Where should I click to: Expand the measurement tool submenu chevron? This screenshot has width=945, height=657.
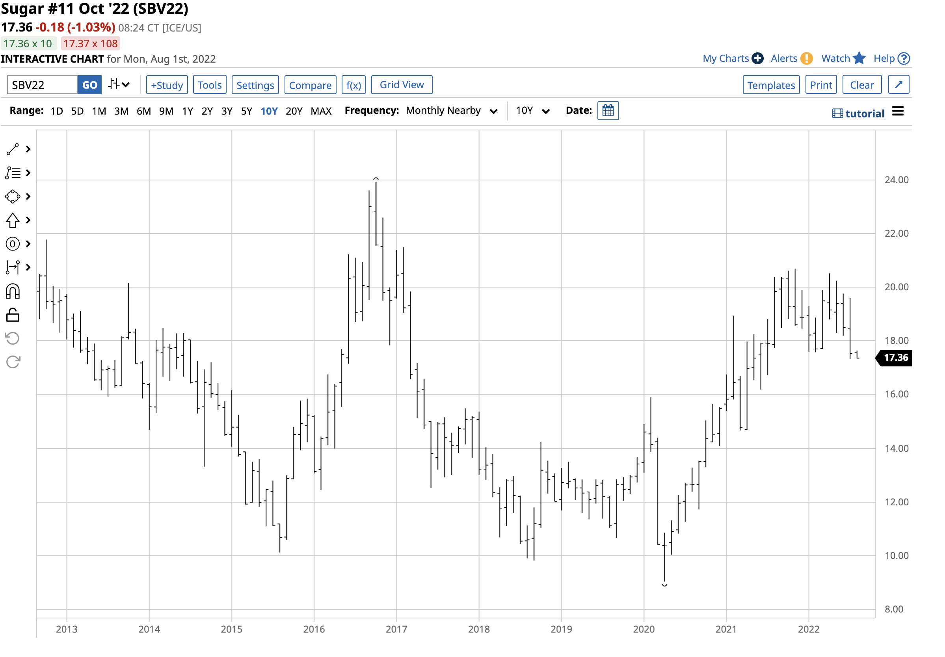pyautogui.click(x=28, y=268)
